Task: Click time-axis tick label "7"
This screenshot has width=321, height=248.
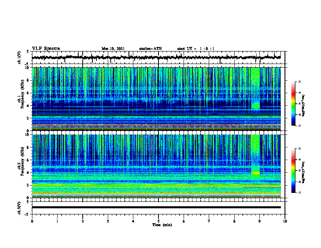Action: (x=209, y=221)
